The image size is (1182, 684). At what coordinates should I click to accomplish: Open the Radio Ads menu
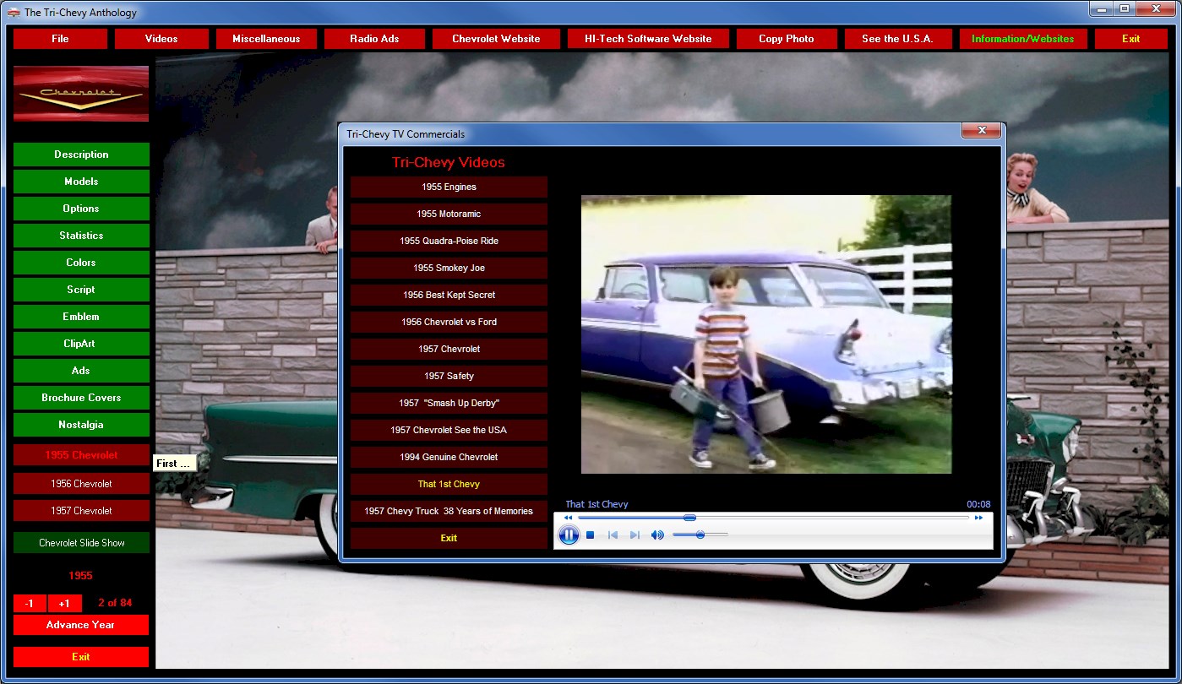click(374, 39)
